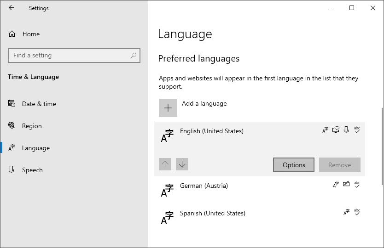Click the German (Austria) language glyph
384x248 pixels.
[167, 190]
